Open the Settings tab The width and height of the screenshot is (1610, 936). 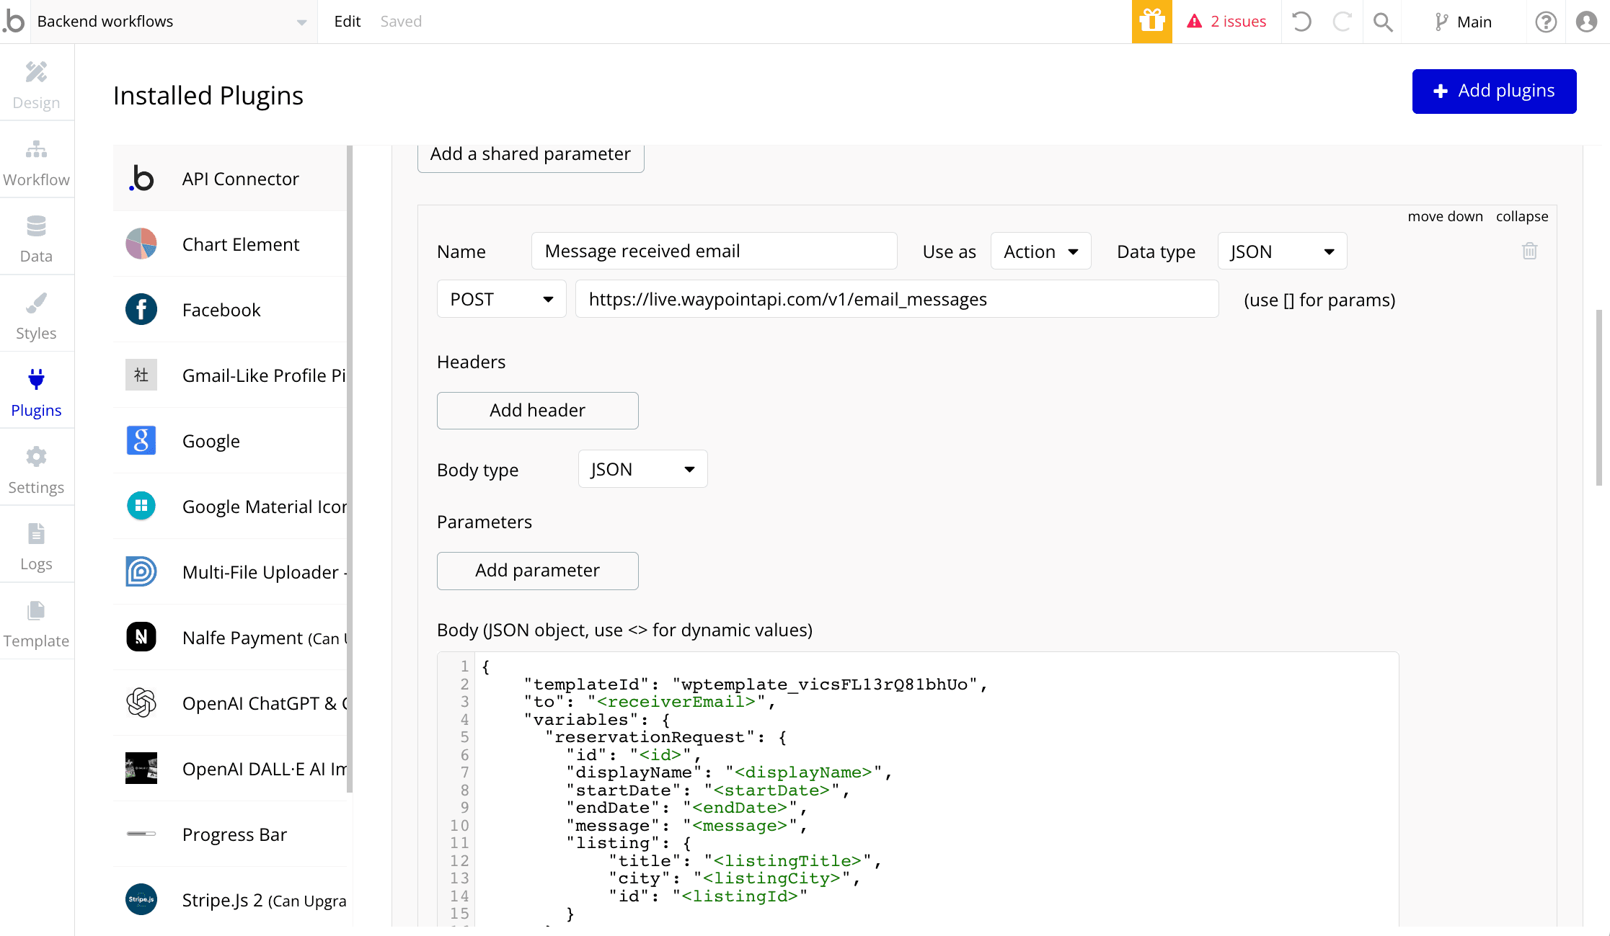coord(36,471)
